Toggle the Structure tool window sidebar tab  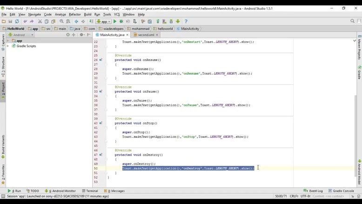click(x=3, y=63)
